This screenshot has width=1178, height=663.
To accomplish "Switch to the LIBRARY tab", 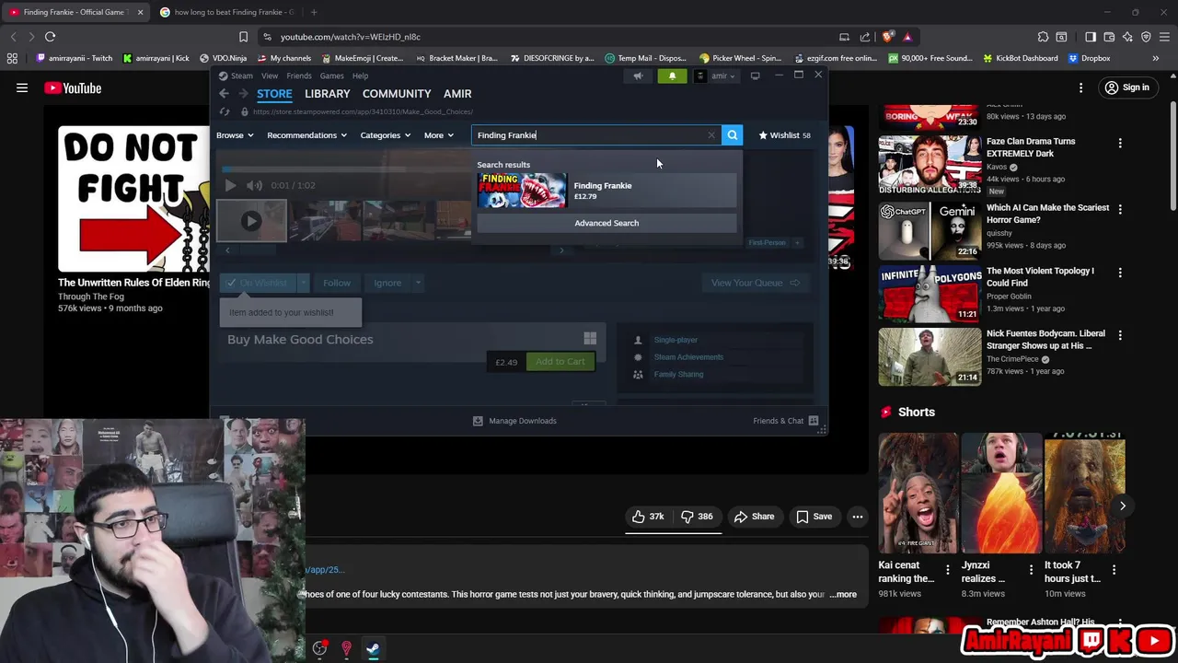I will [x=328, y=94].
